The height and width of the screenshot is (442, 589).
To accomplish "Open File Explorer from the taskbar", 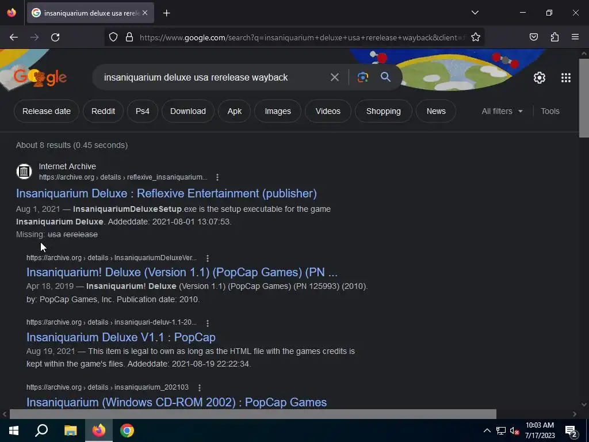I will (x=70, y=430).
